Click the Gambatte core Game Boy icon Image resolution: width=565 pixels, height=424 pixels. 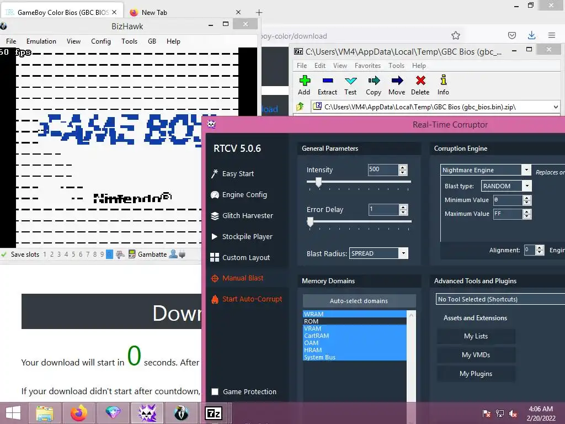click(132, 254)
